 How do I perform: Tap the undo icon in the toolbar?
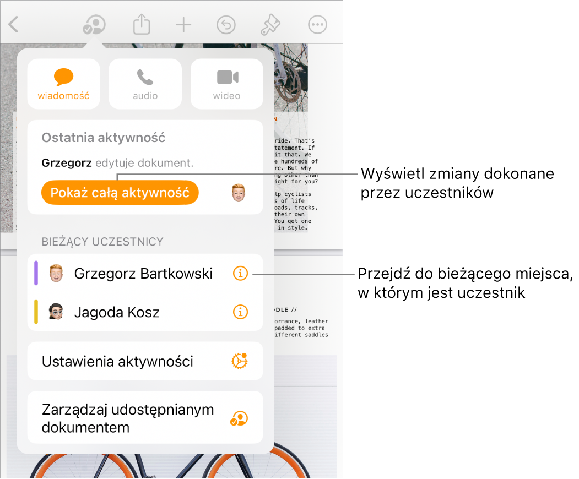[x=226, y=25]
